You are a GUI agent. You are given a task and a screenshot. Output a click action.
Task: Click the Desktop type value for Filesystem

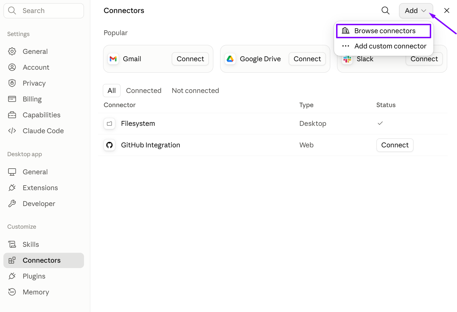(313, 124)
